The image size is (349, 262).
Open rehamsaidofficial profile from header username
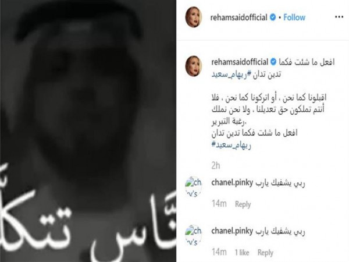click(x=238, y=17)
